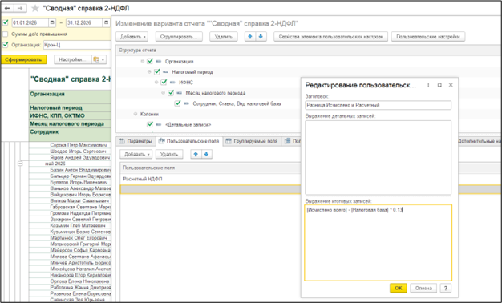Open Добавить dropdown for custom fields

(136, 154)
